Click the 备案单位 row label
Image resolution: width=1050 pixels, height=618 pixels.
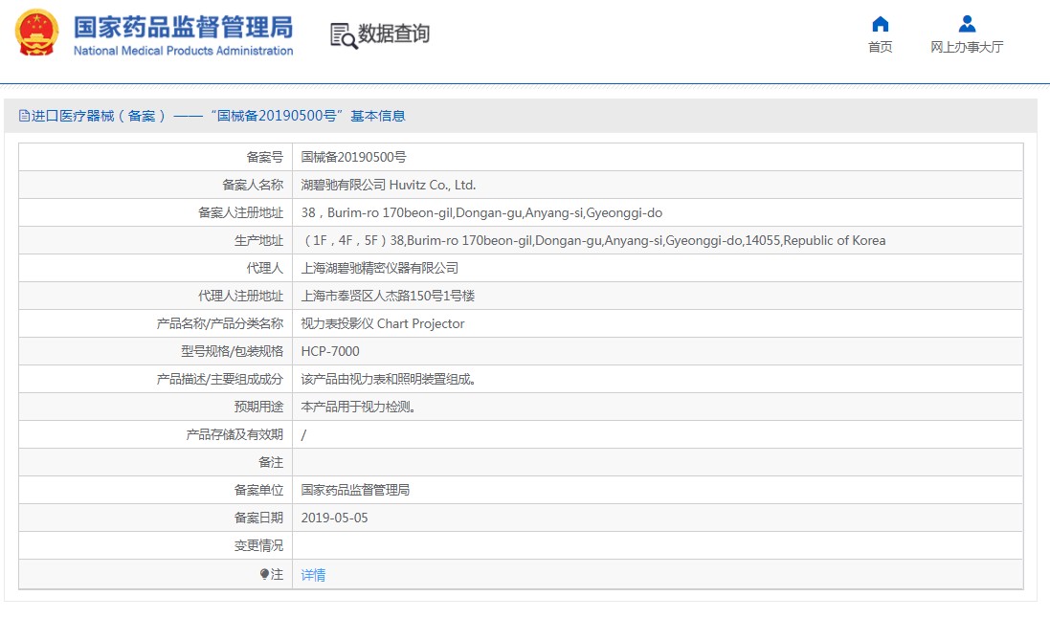click(258, 490)
